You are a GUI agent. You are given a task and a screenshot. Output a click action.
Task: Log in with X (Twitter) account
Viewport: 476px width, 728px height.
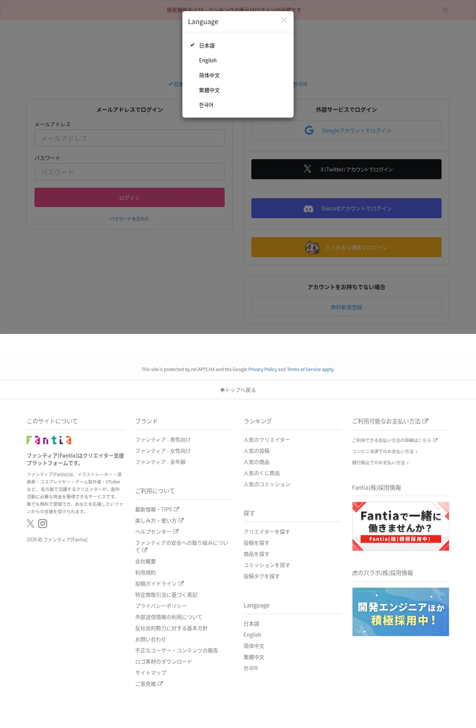(346, 169)
